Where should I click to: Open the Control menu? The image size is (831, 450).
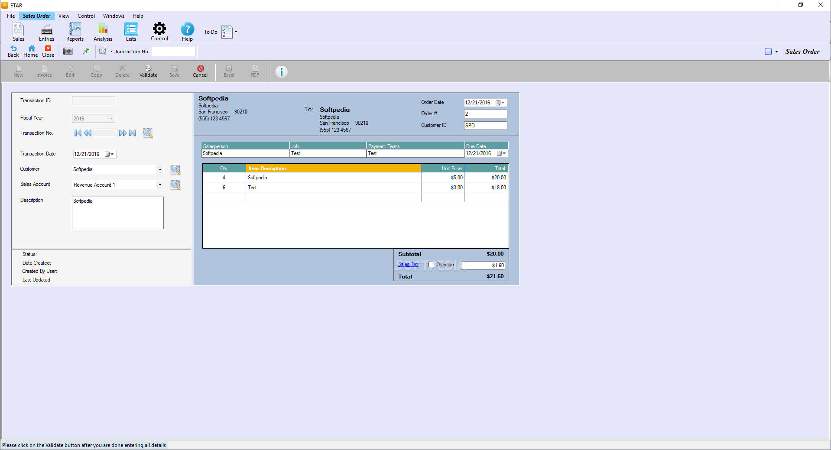pyautogui.click(x=86, y=16)
